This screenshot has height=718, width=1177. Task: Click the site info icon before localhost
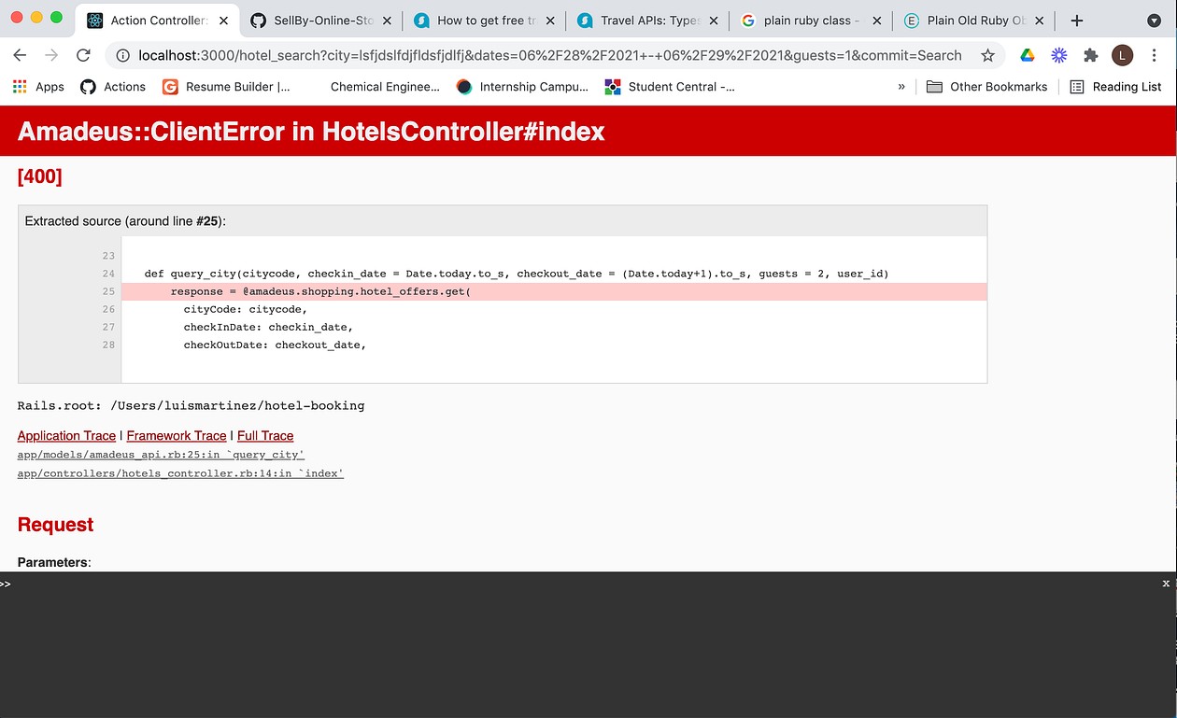click(122, 55)
